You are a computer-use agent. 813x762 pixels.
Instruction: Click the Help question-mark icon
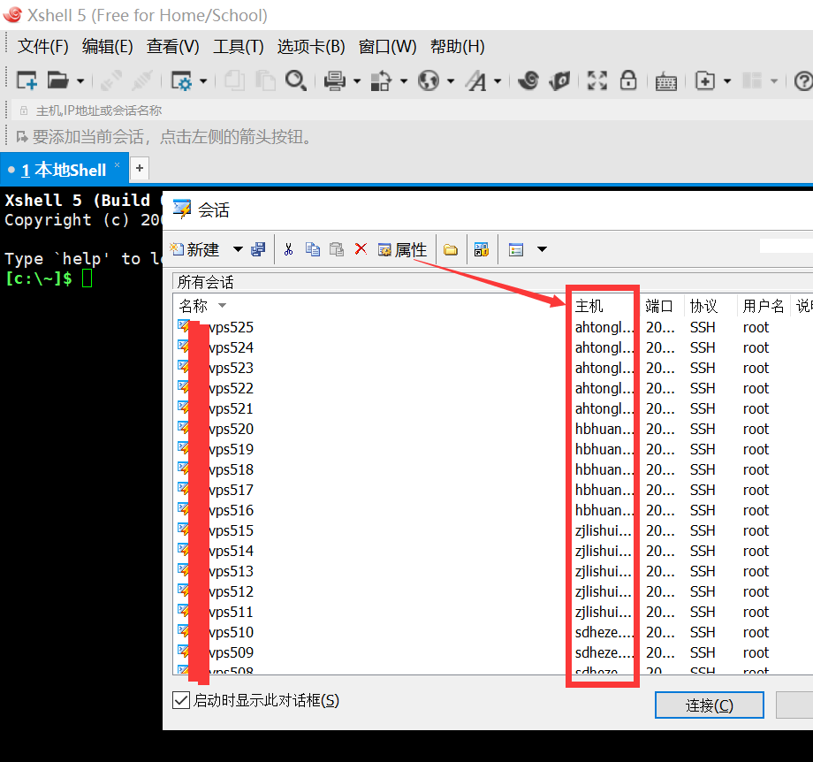pos(803,81)
